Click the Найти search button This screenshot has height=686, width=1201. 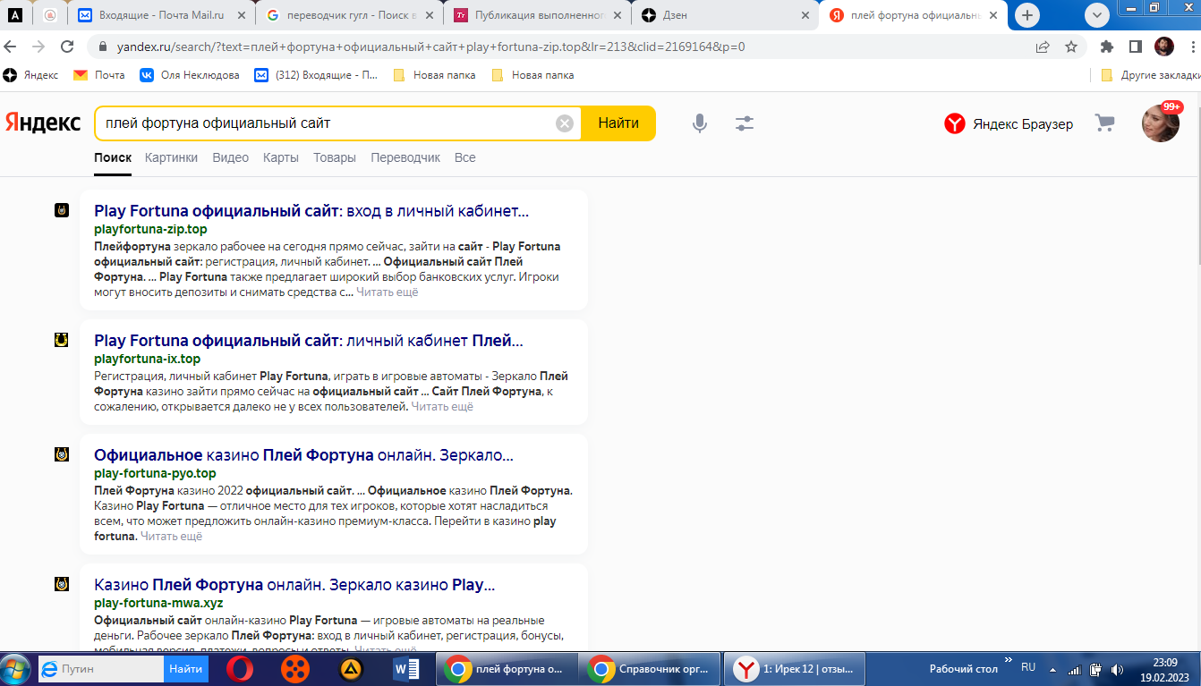[618, 123]
